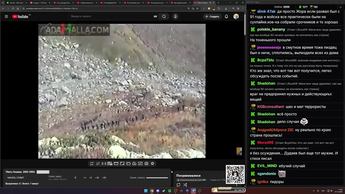Open YouTube notifications bell
This screenshot has width=345, height=194.
[x=226, y=16]
